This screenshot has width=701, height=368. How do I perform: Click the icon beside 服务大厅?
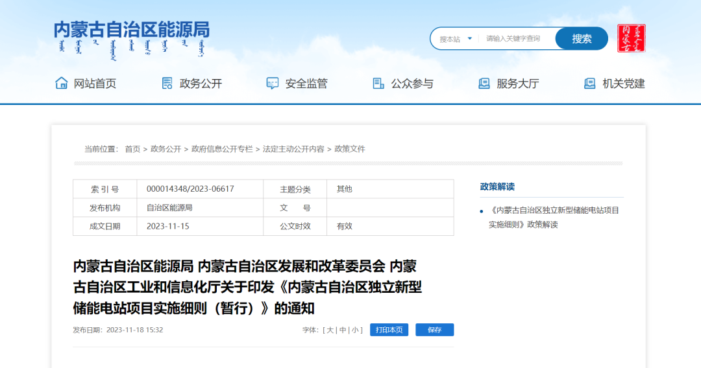(x=484, y=83)
